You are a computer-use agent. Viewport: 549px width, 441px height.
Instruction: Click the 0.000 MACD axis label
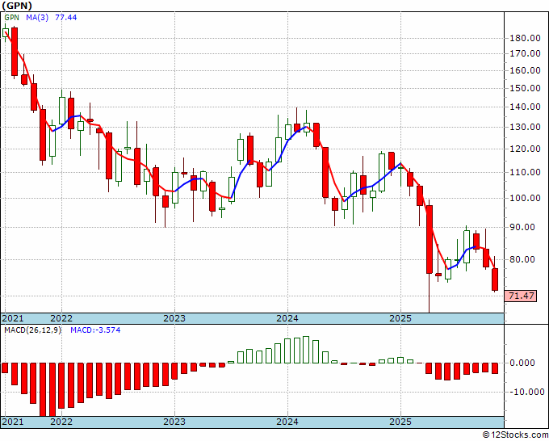pos(522,363)
